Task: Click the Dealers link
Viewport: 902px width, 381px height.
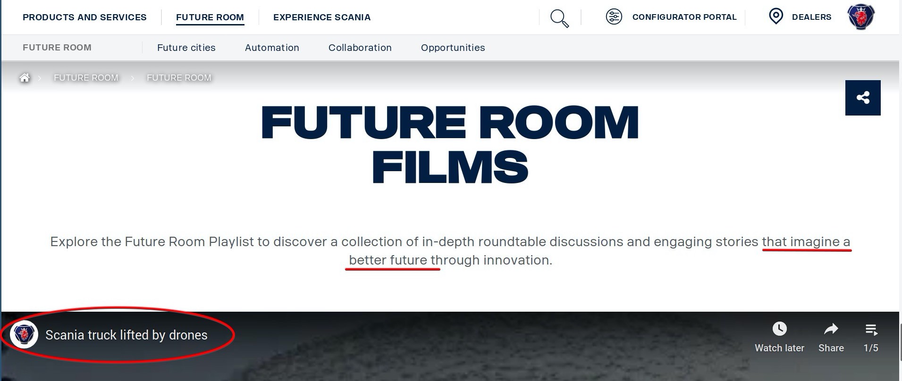Action: coord(811,17)
